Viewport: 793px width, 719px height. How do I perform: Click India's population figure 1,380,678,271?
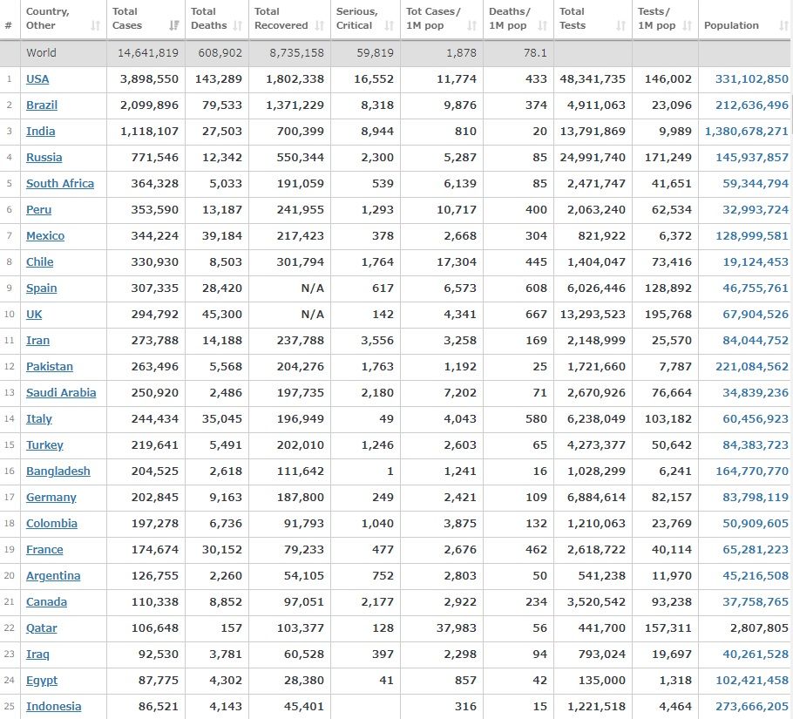coord(742,131)
